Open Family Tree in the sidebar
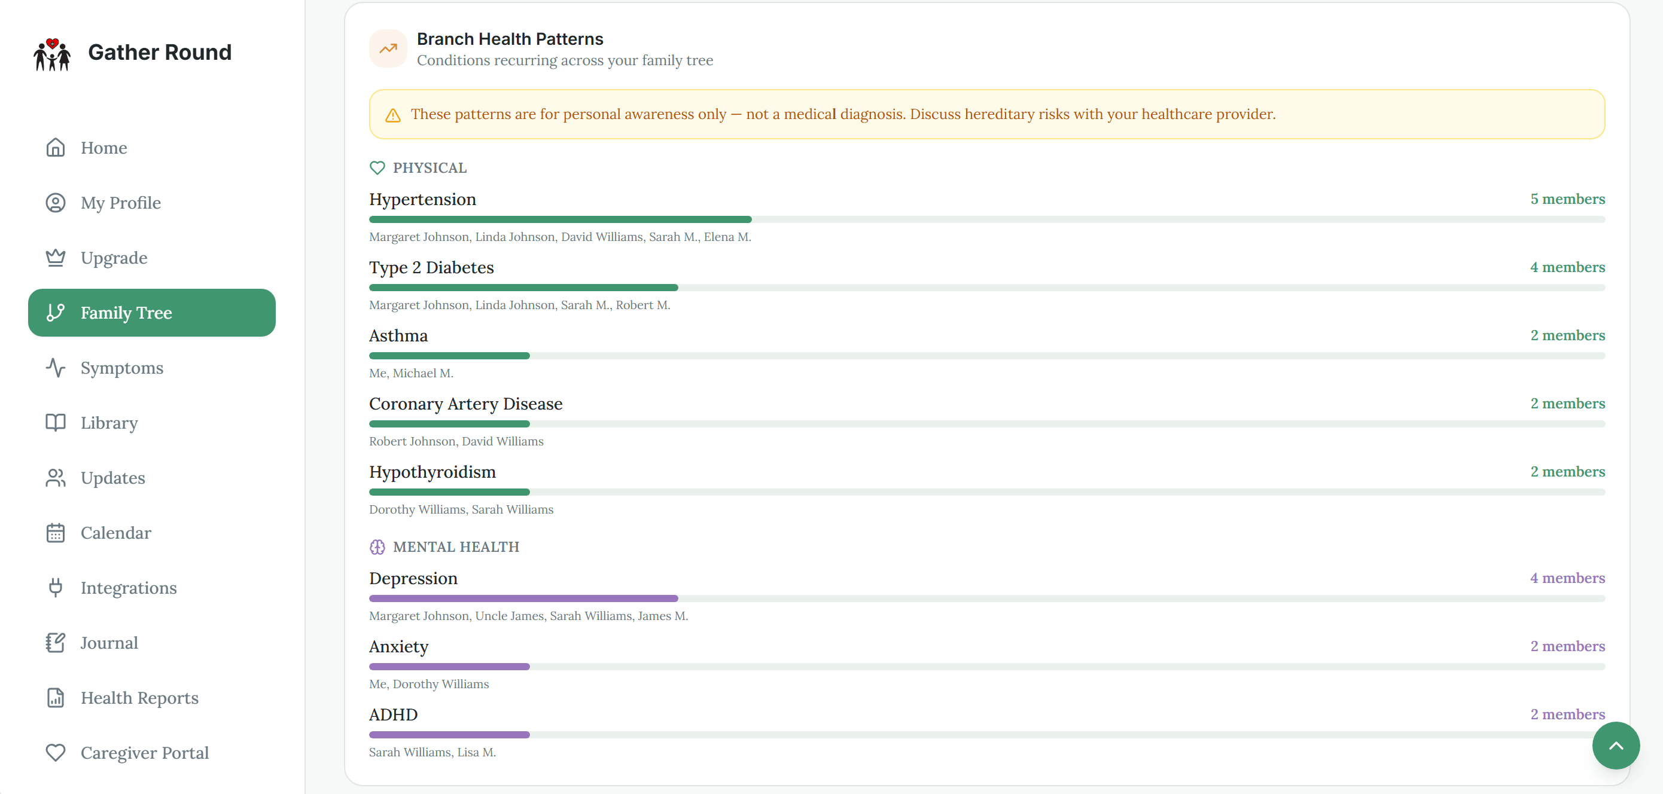The width and height of the screenshot is (1663, 794). pyautogui.click(x=152, y=313)
